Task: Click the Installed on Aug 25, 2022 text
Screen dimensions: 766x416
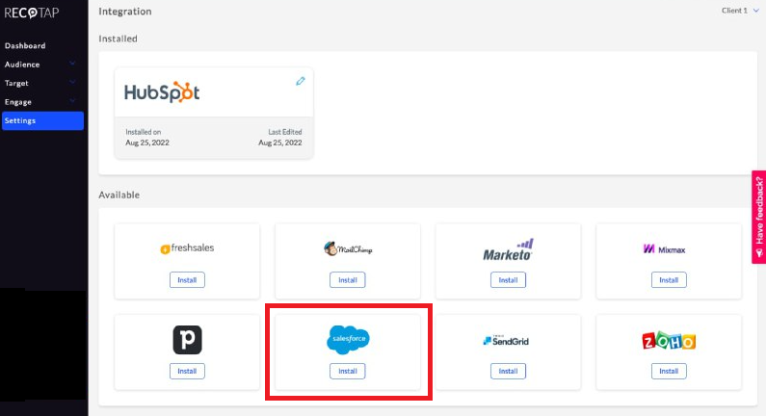Action: tap(147, 138)
